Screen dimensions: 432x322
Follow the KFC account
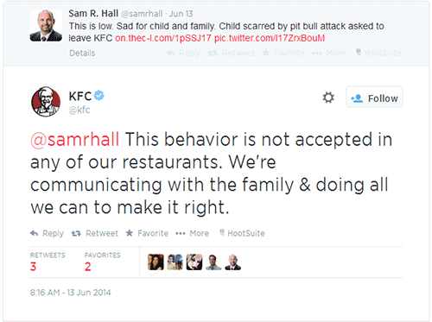[374, 97]
